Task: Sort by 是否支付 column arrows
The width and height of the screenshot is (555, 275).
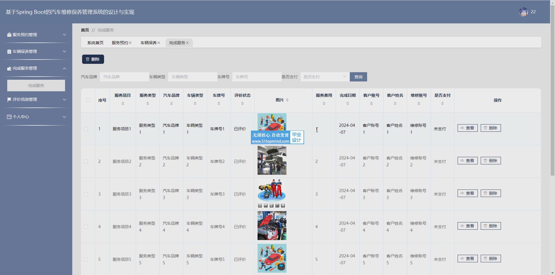Action: click(443, 103)
